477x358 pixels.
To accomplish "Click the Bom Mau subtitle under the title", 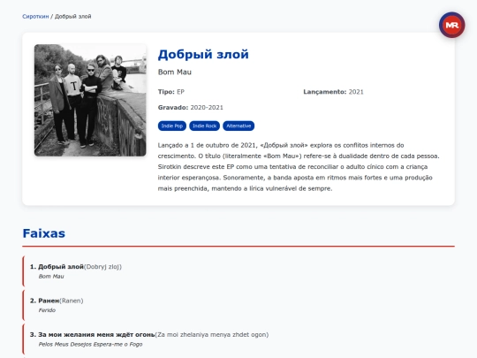I will coord(175,72).
